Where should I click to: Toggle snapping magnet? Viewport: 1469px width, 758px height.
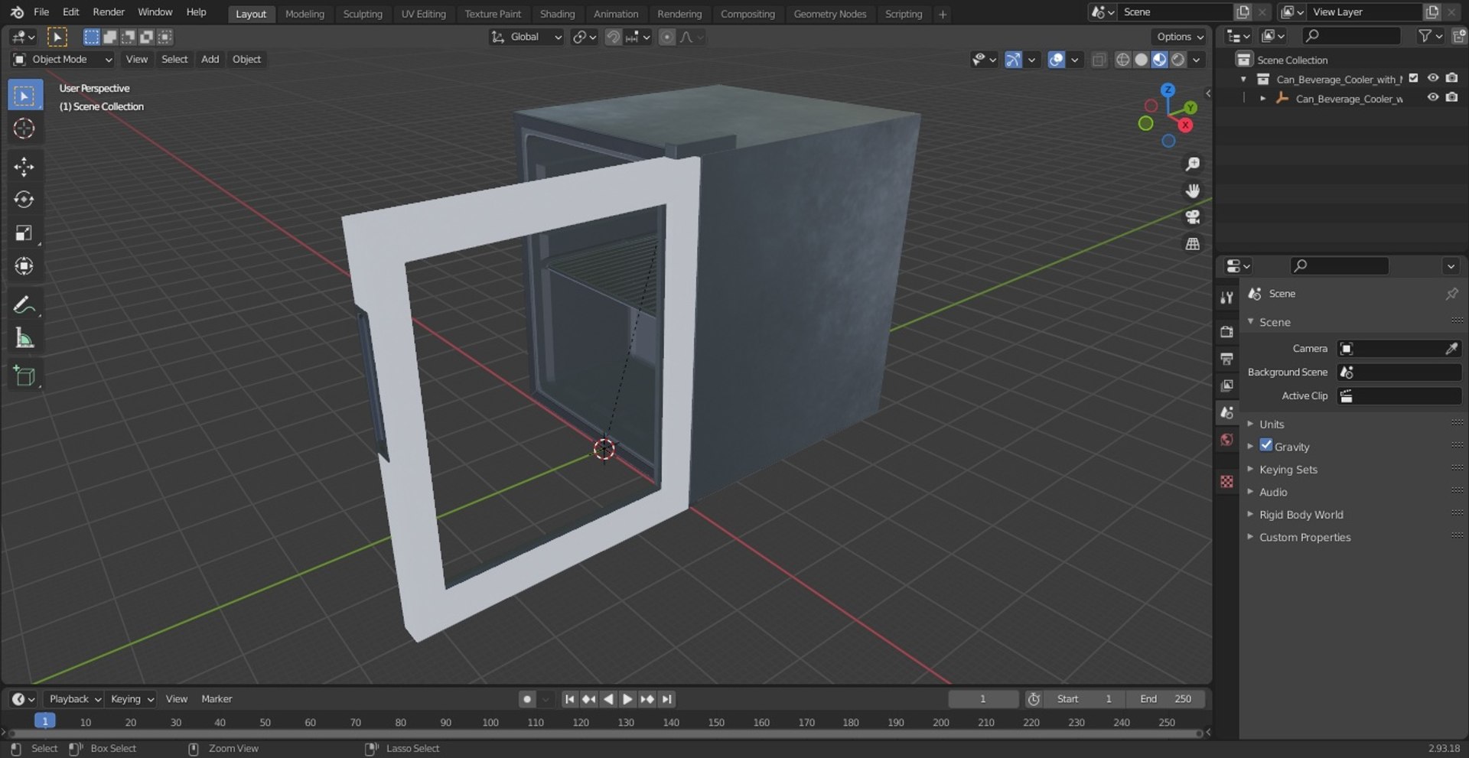[613, 37]
